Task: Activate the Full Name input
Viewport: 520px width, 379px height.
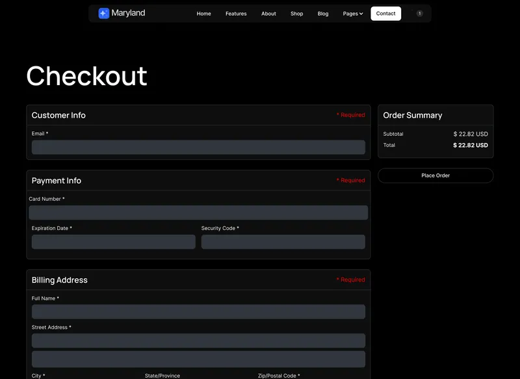Action: (x=198, y=311)
